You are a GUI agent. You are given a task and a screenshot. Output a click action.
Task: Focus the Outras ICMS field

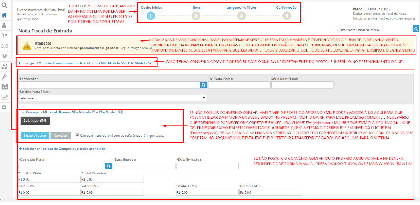click(271, 192)
